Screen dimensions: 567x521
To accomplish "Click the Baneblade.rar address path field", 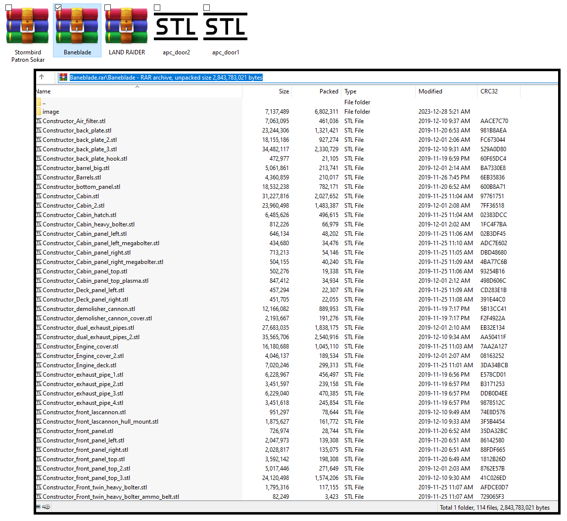I will click(x=307, y=77).
